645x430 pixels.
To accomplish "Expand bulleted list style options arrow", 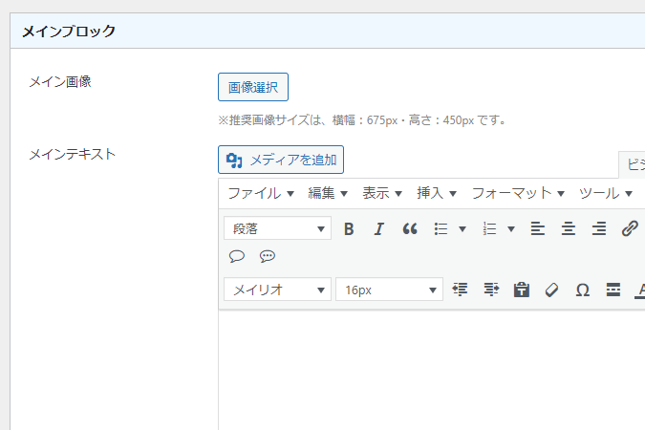I will click(462, 228).
